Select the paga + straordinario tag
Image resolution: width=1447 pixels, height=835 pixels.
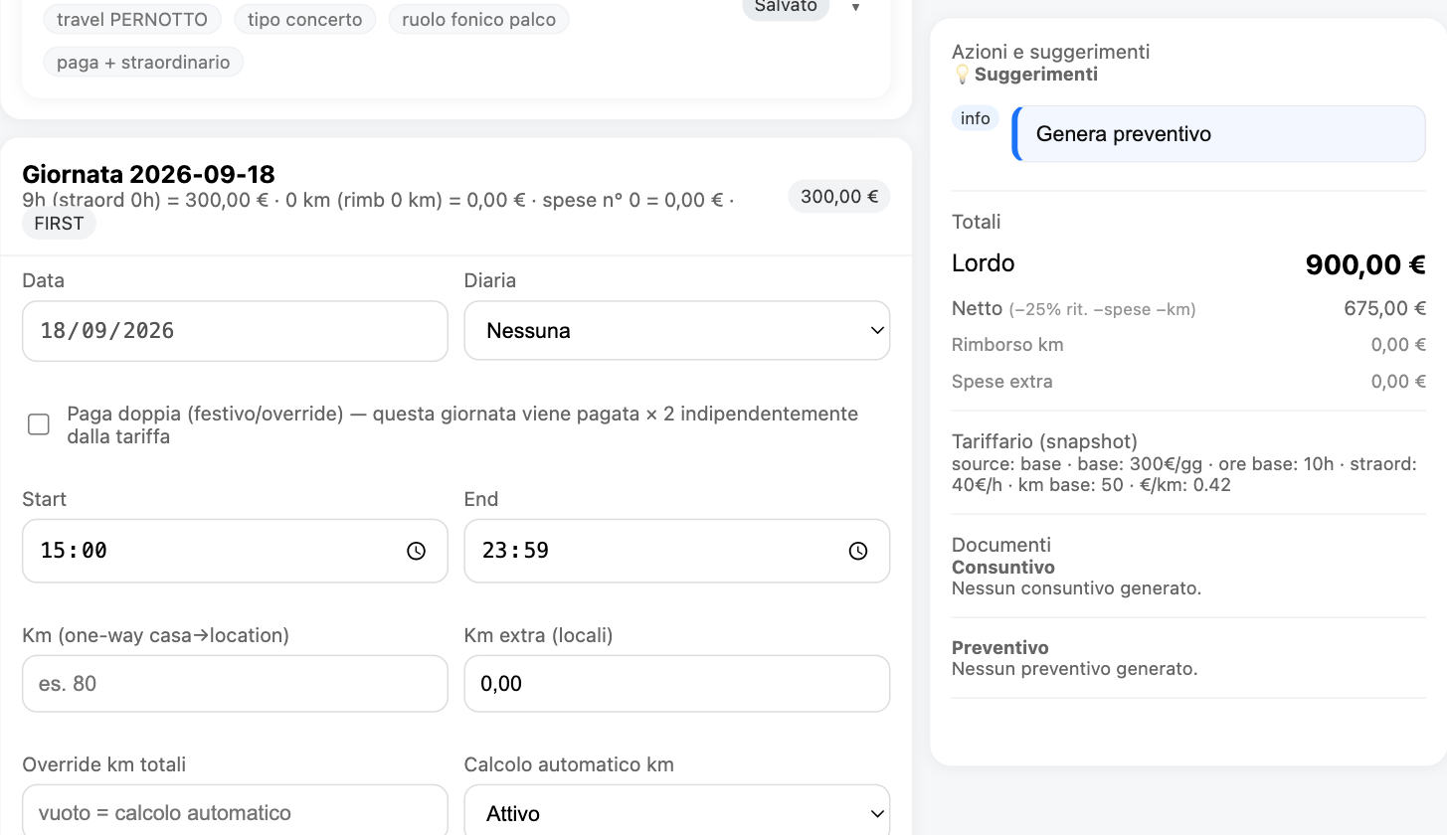coord(143,62)
